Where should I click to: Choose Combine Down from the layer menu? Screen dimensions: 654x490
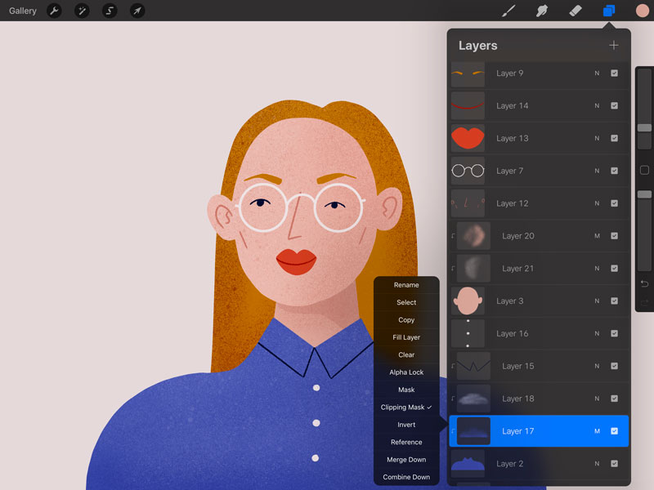tap(406, 478)
